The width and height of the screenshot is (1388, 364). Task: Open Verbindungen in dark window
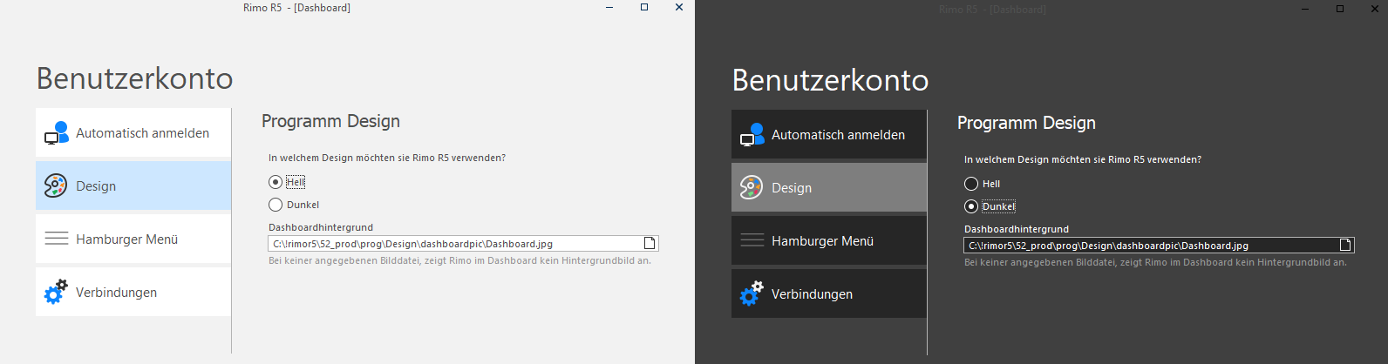[829, 293]
